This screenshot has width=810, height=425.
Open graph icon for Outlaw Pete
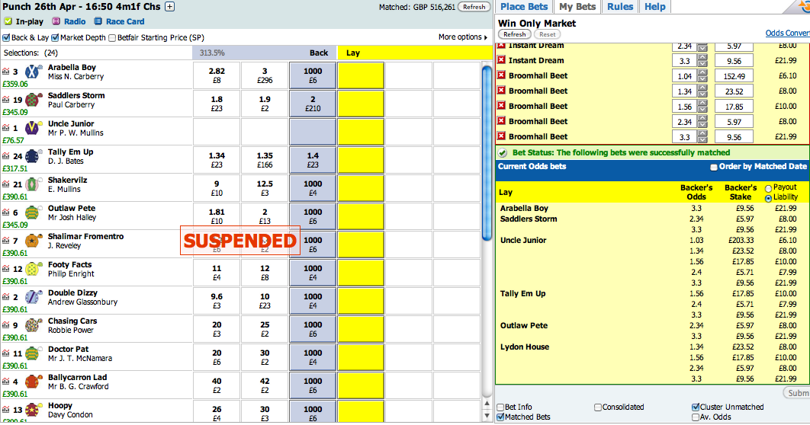coord(5,212)
